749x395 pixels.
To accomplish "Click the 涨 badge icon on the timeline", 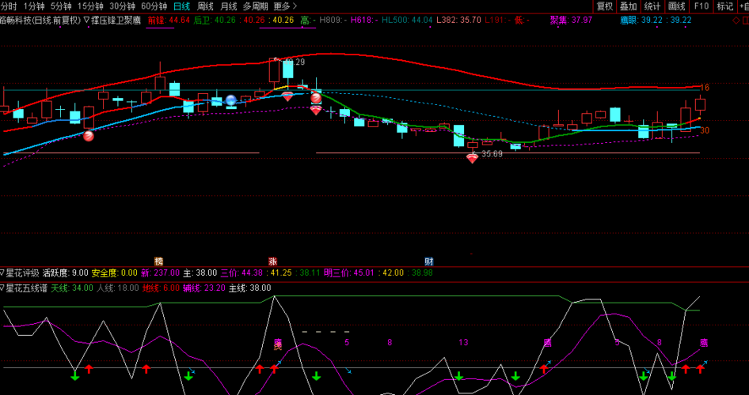I will tap(272, 261).
